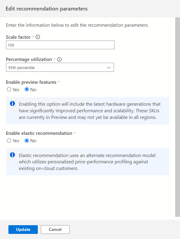The width and height of the screenshot is (180, 239).
Task: Click the blue info icon beside Elastic recommendation note
Action: point(13,155)
